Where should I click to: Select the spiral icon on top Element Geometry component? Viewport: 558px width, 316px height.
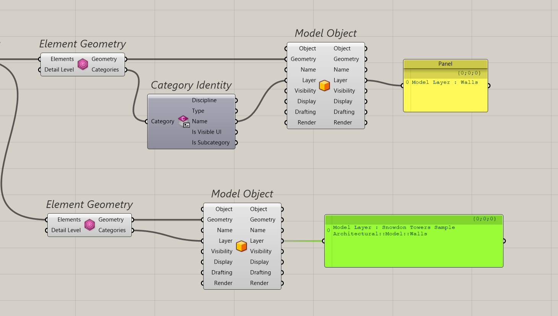tap(82, 64)
